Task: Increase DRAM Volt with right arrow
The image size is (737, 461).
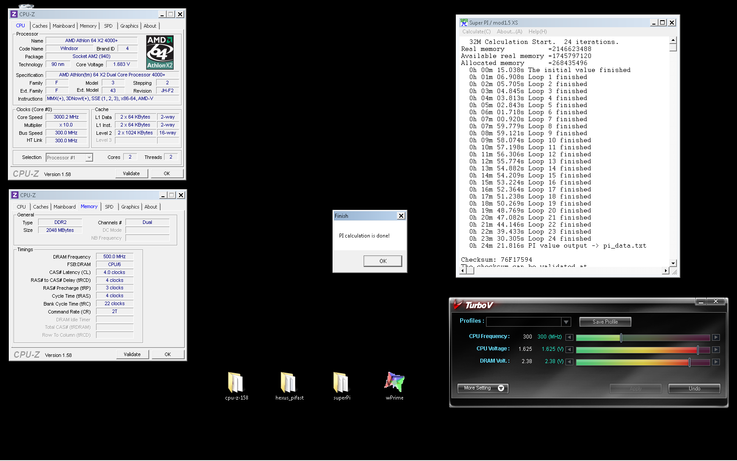Action: pyautogui.click(x=716, y=362)
